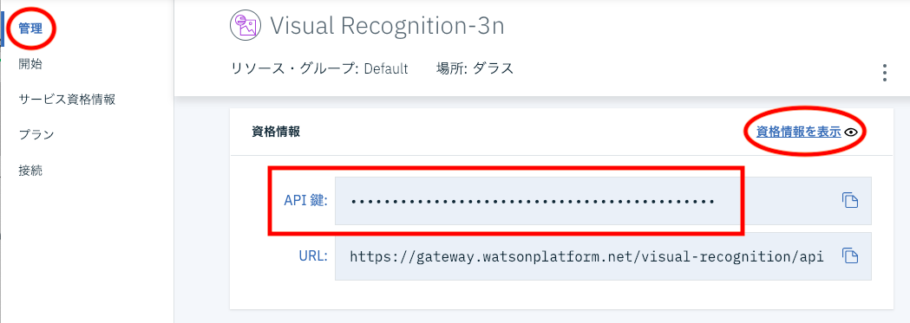This screenshot has height=323, width=910.
Task: Click the API 鍵 label
Action: (306, 201)
